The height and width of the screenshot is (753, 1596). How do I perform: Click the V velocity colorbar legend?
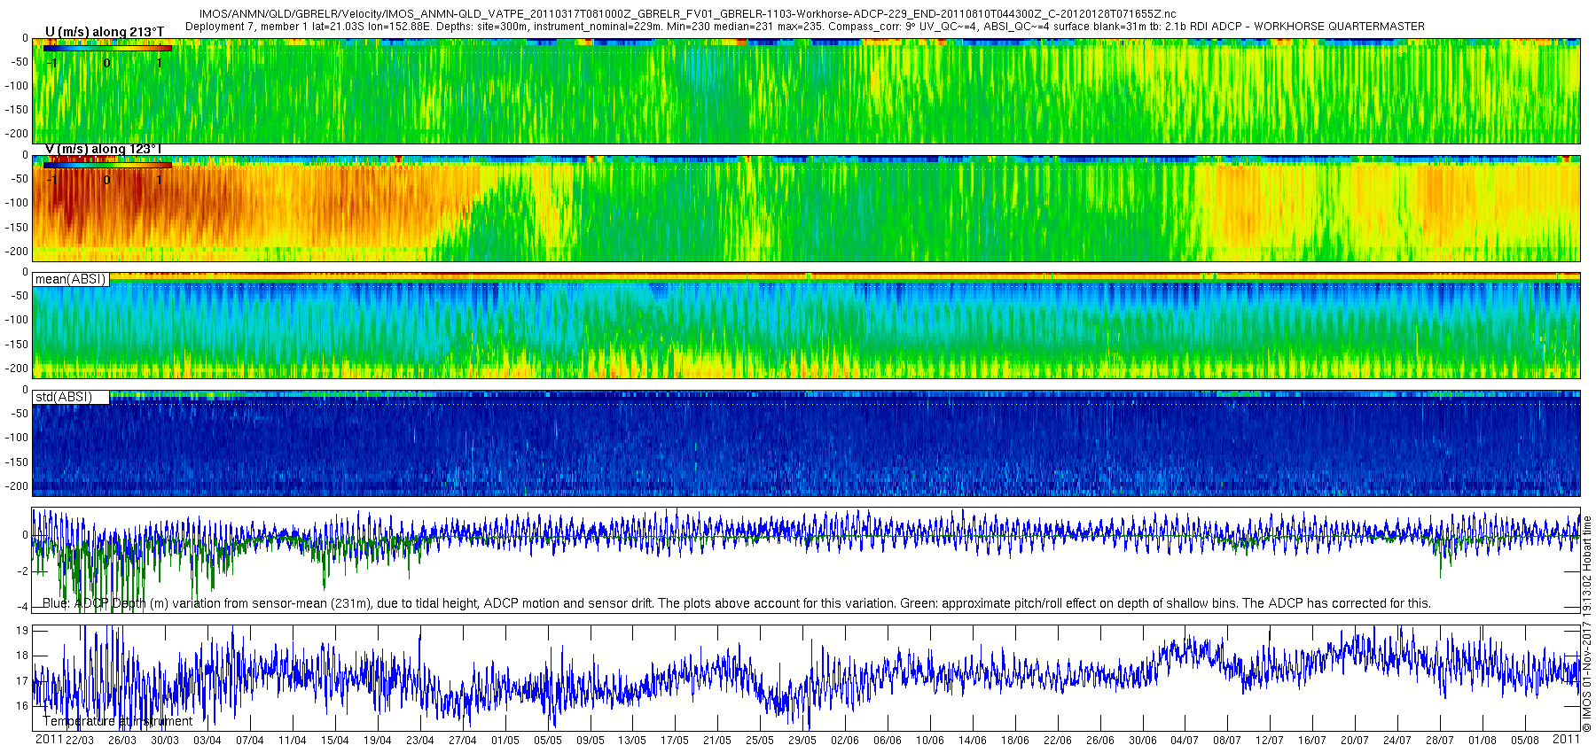(x=108, y=165)
